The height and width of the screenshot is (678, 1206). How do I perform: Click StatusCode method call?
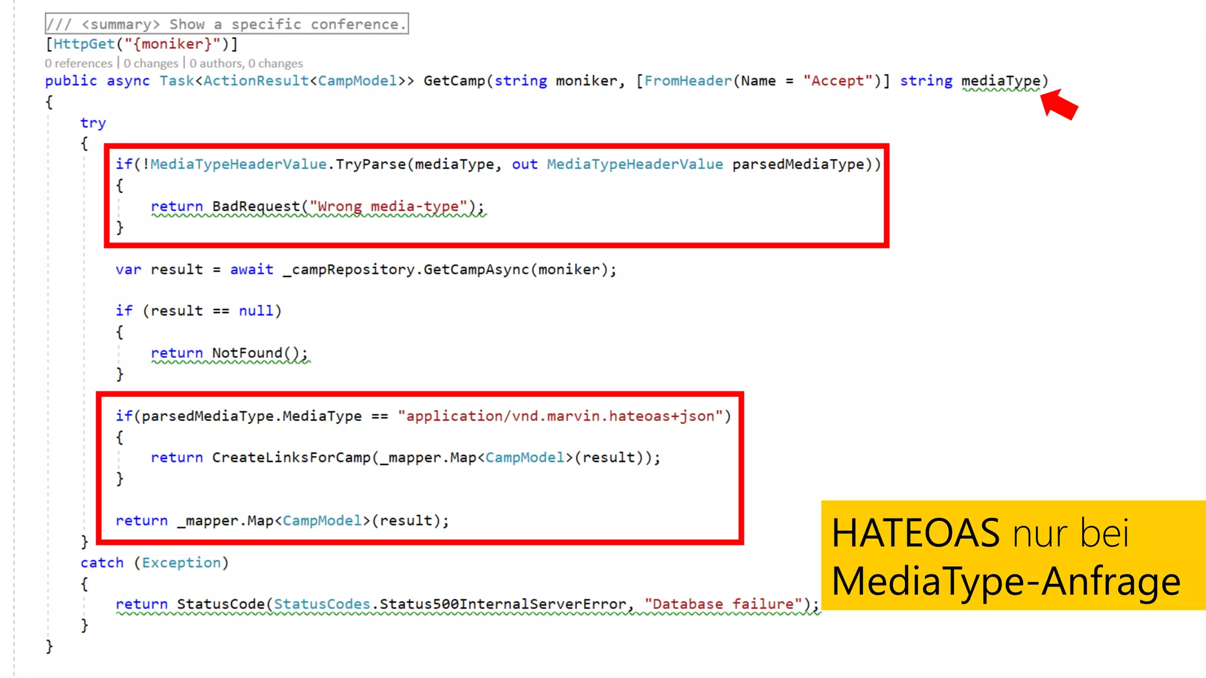[x=221, y=604]
